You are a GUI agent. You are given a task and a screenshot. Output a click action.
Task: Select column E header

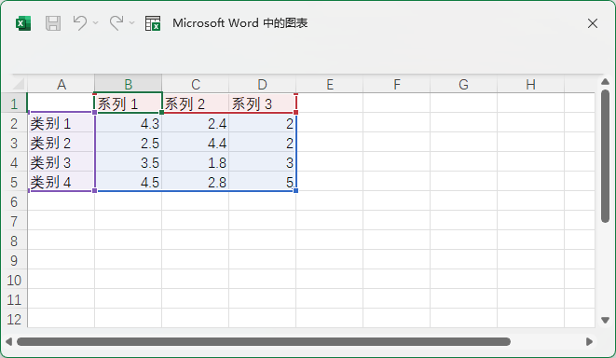click(x=329, y=84)
